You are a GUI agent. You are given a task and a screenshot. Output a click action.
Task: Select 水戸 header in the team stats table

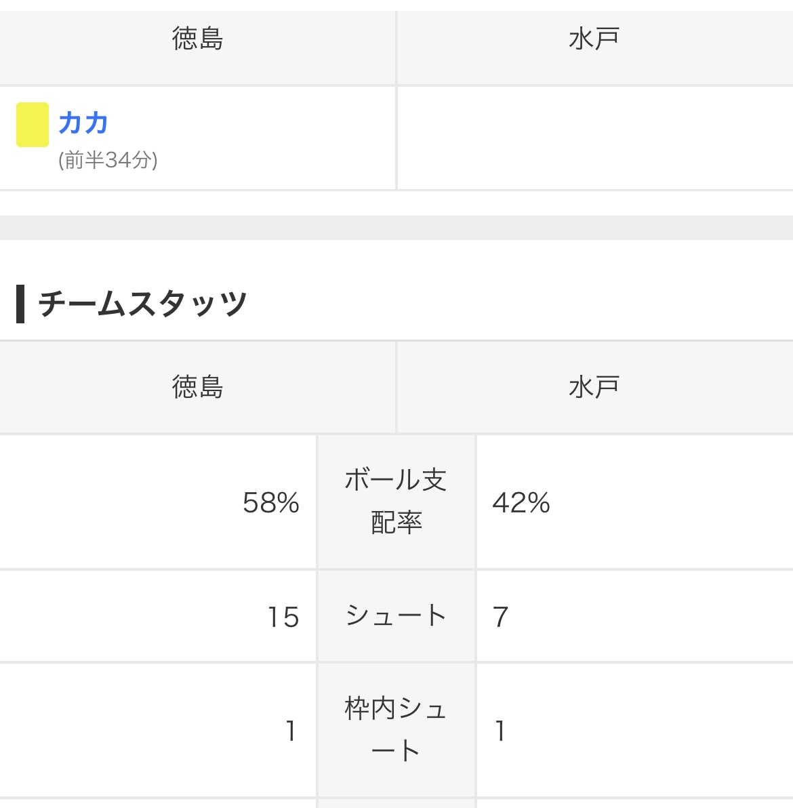594,387
